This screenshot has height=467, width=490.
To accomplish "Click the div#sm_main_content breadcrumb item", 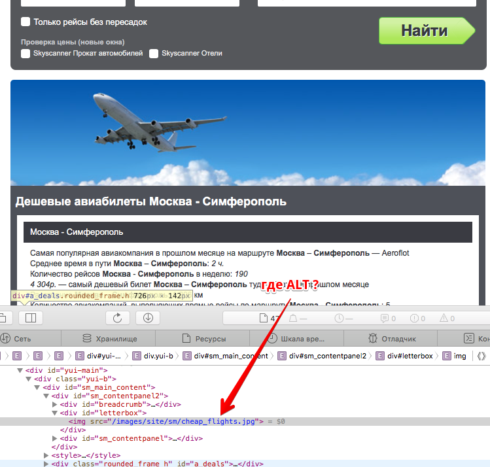I will click(231, 356).
